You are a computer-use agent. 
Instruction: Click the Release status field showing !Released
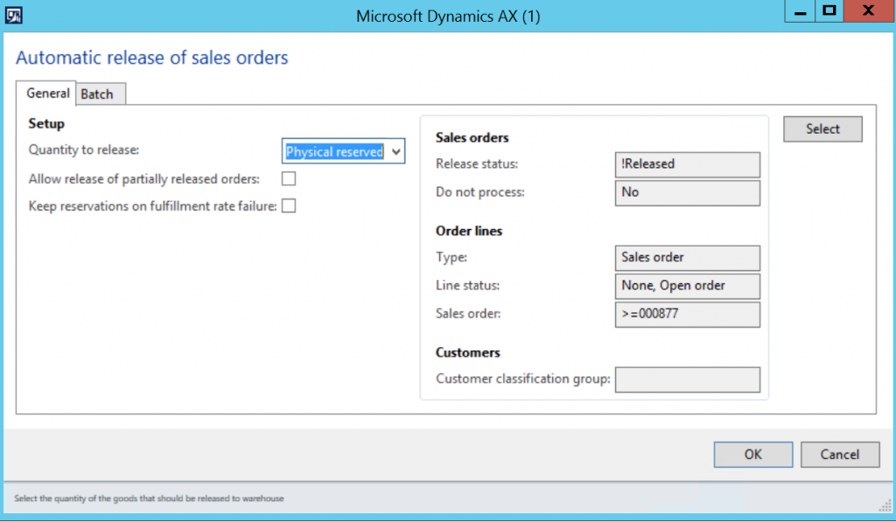[687, 164]
